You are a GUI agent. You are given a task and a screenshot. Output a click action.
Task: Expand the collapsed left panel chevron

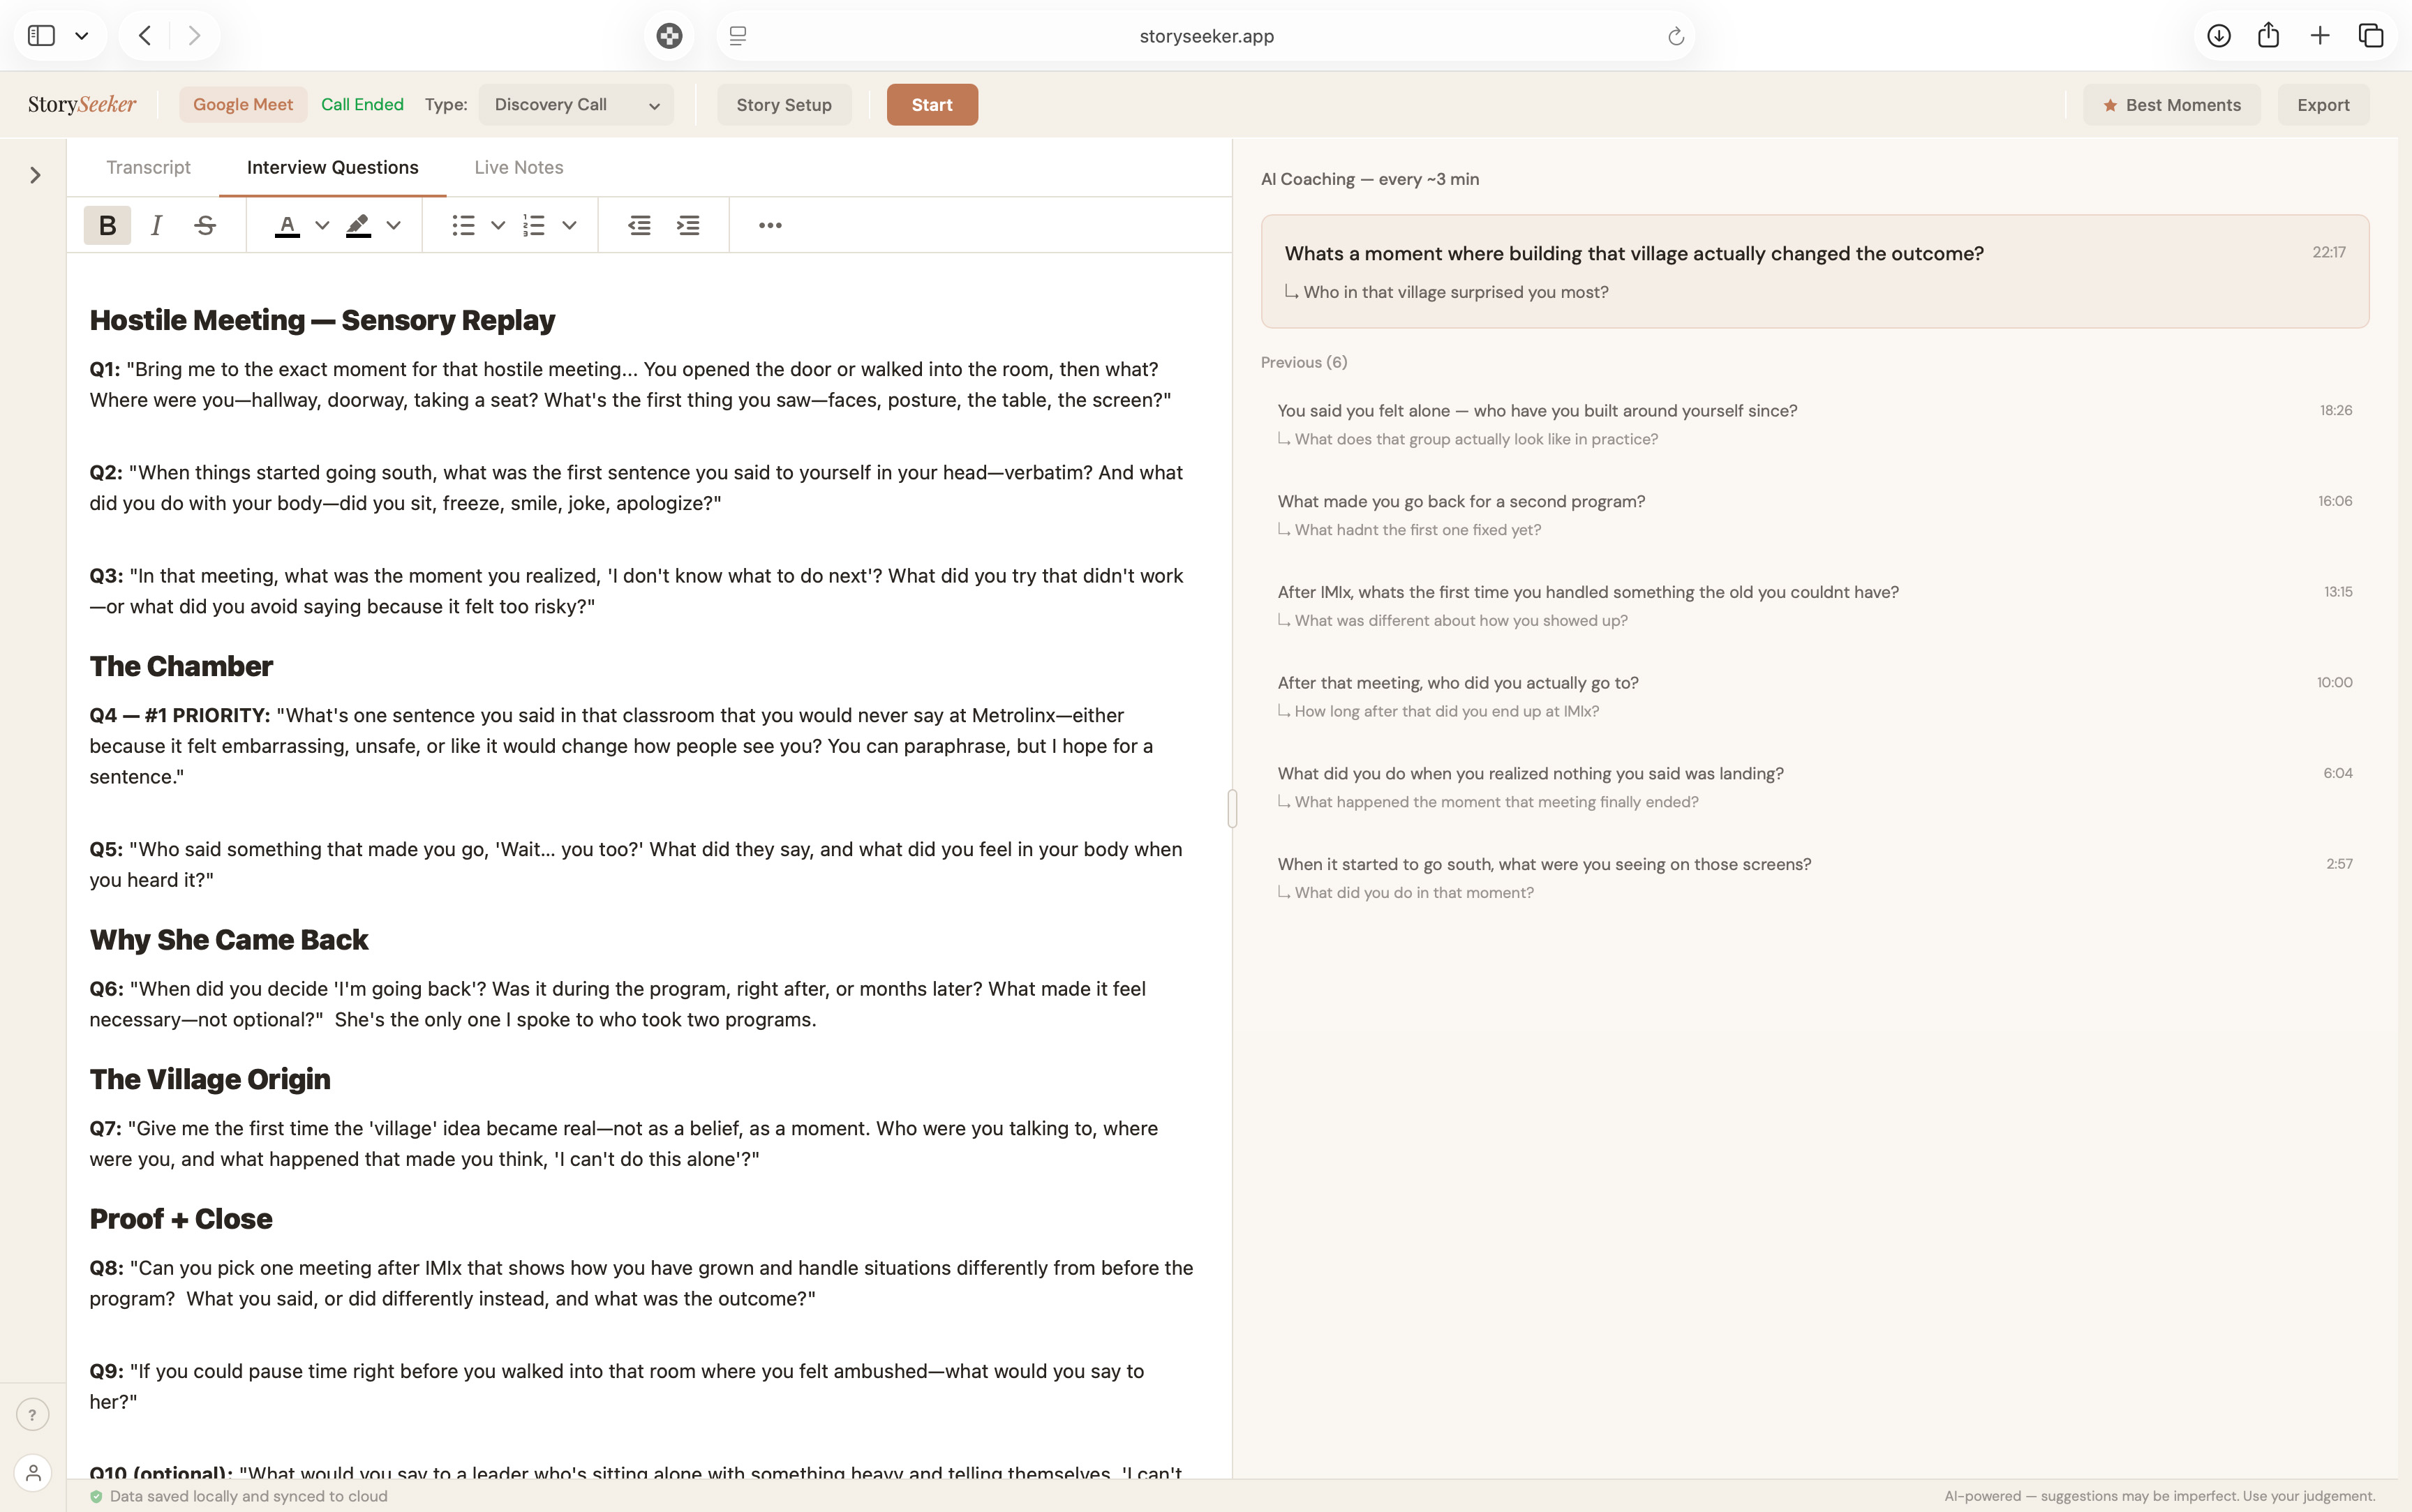click(x=34, y=174)
